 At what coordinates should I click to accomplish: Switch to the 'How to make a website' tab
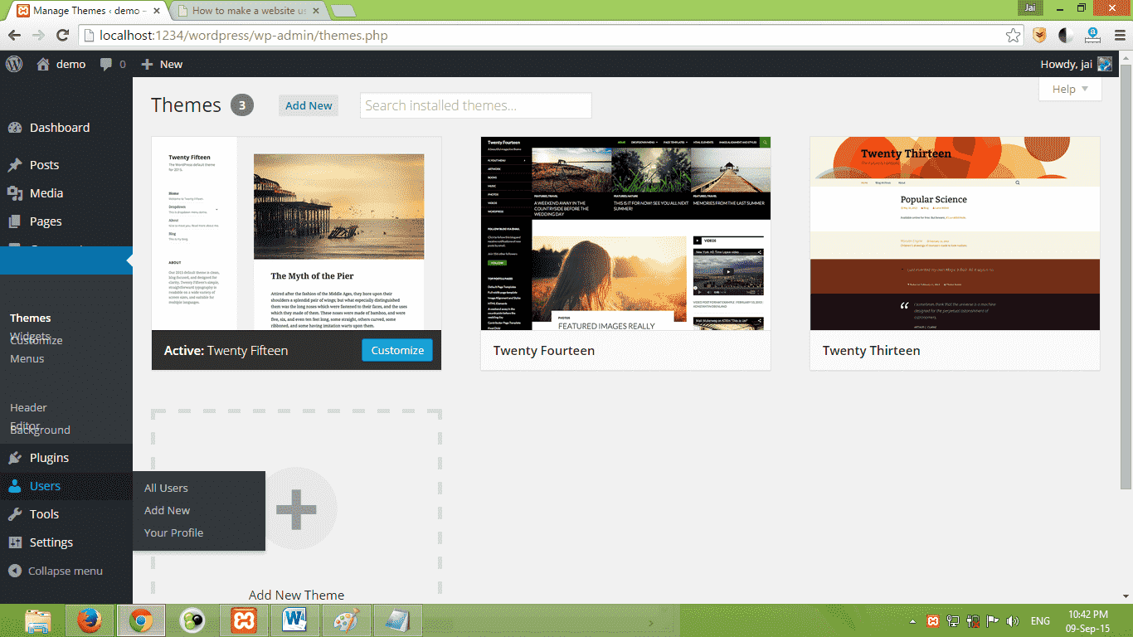pos(249,11)
